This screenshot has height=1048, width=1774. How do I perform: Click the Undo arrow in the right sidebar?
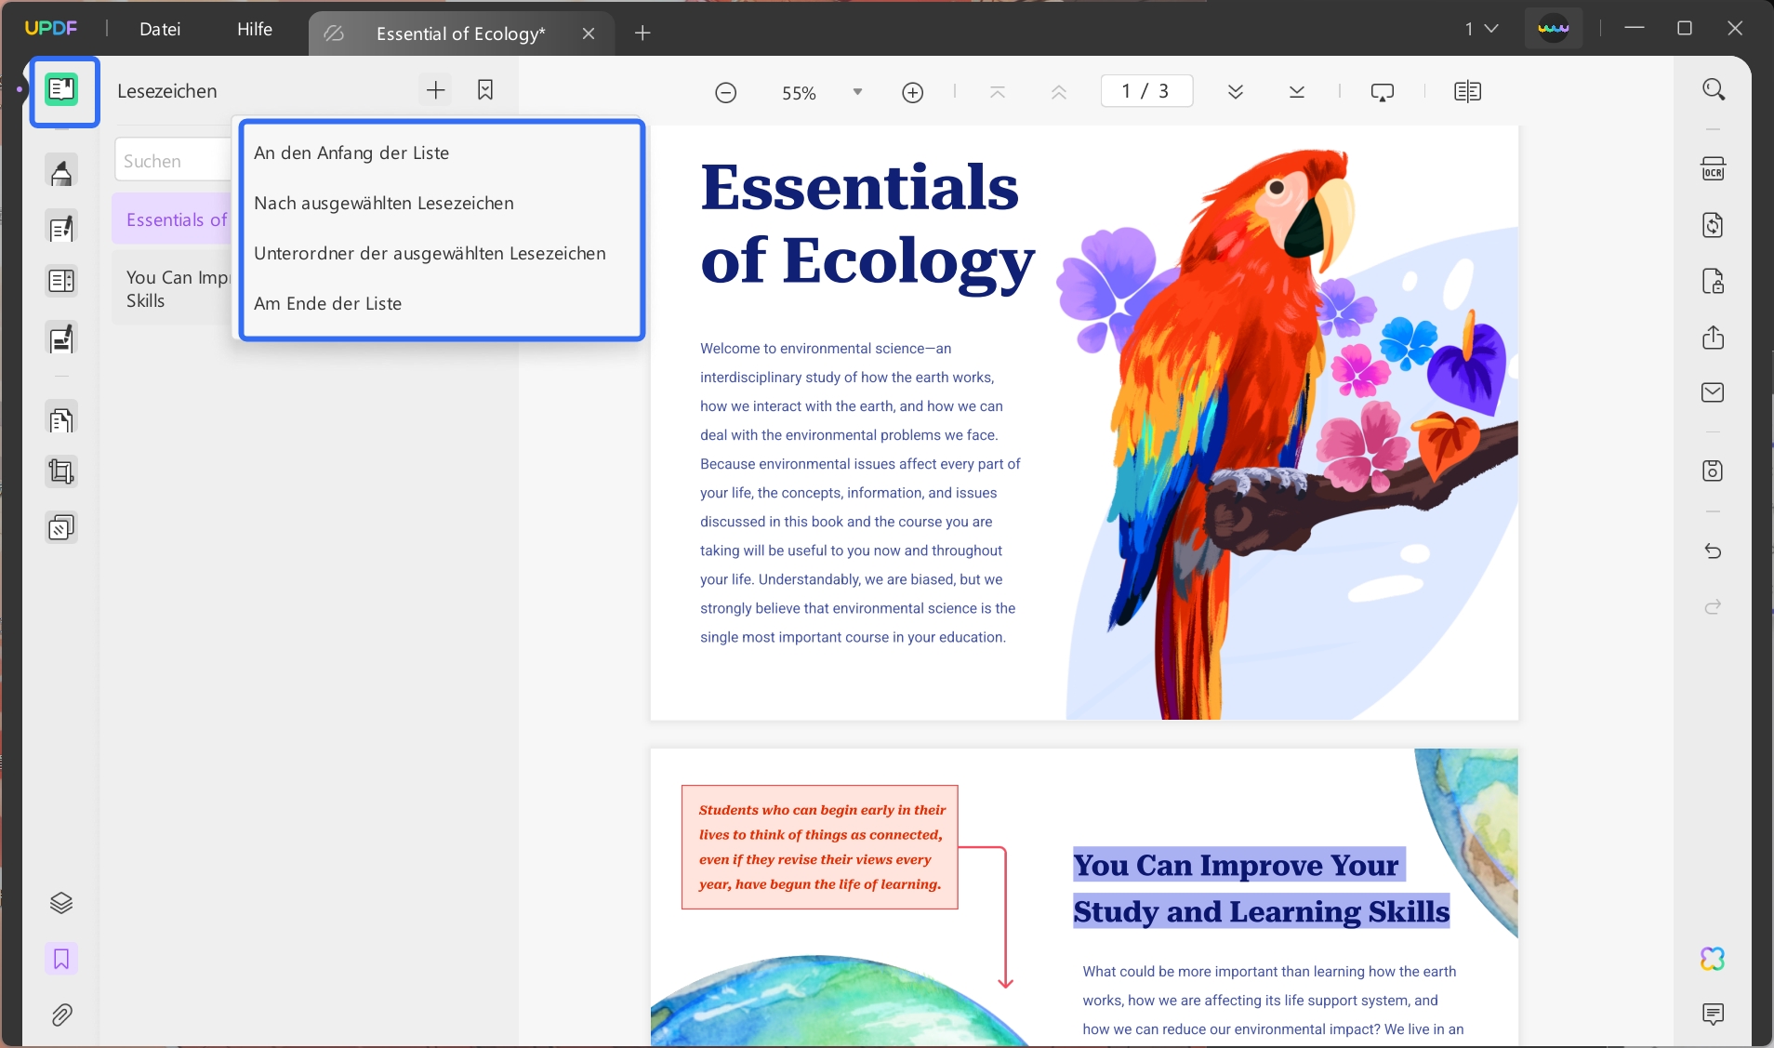[x=1714, y=551]
